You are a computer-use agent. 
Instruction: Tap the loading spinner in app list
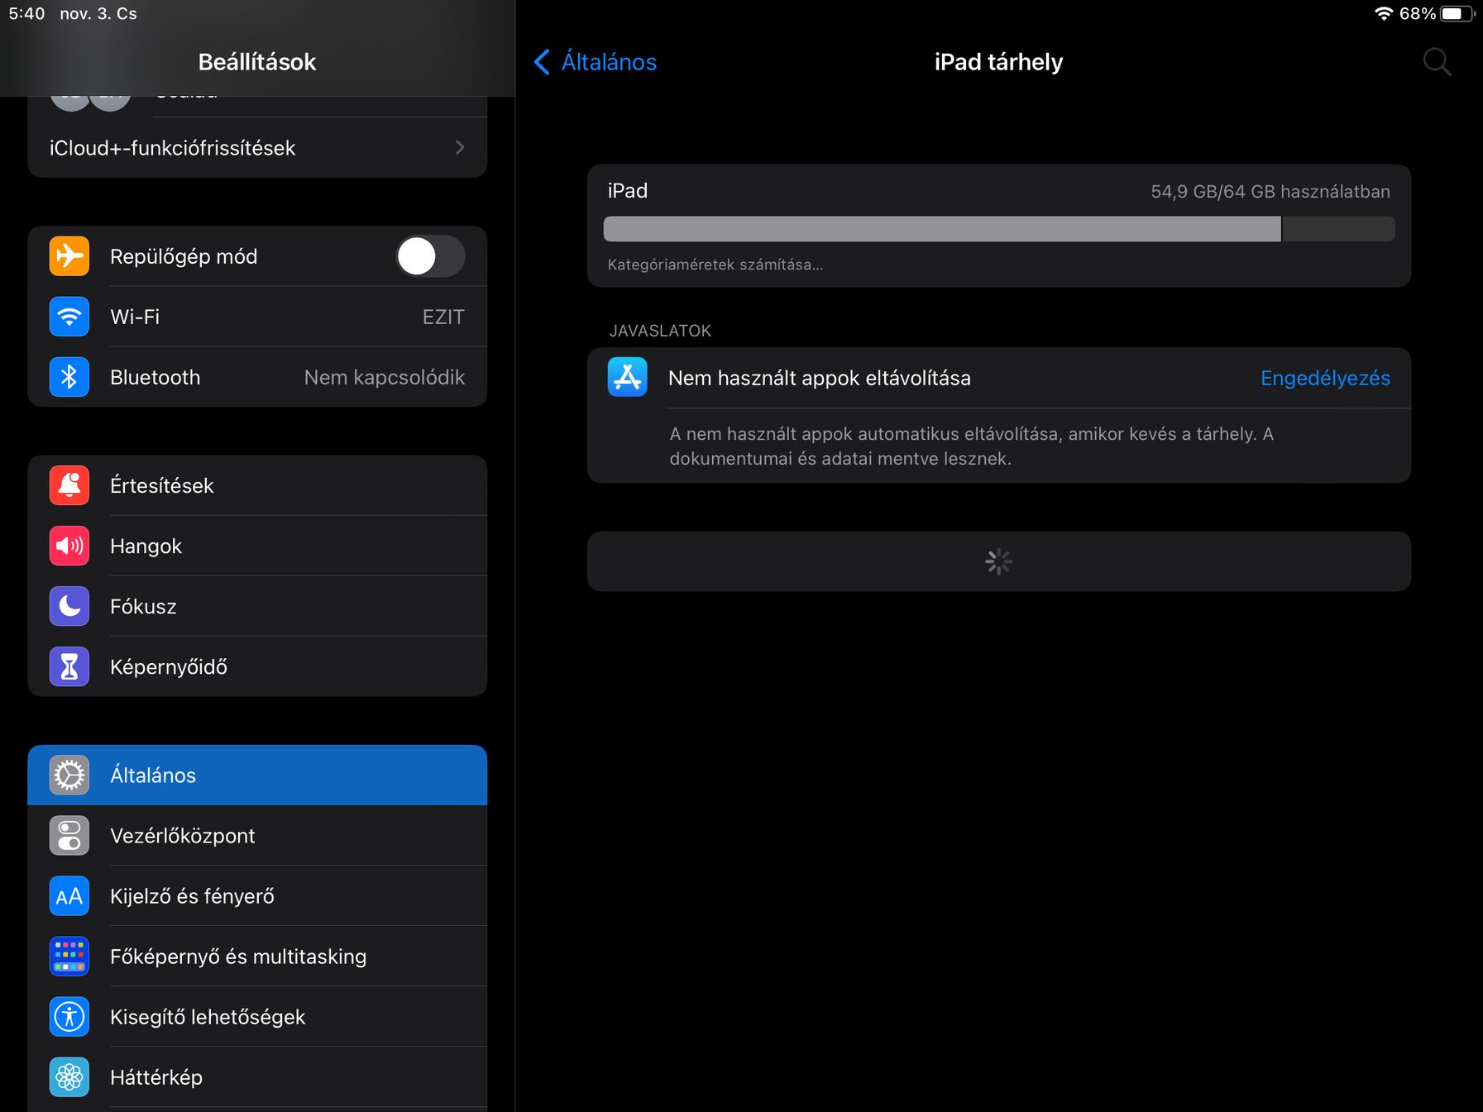[x=999, y=561]
